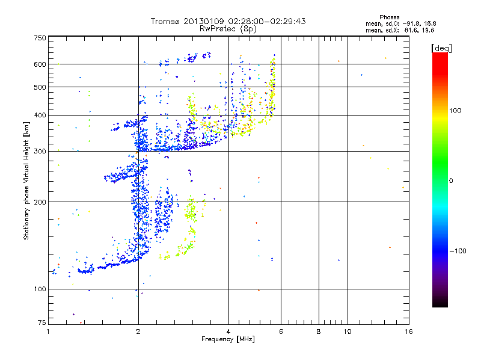Click the y-axis tick label "100"
This screenshot has height=361, width=481.
pyautogui.click(x=40, y=289)
